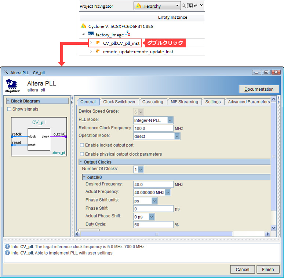Click the Cancel button
The width and height of the screenshot is (284, 278).
click(x=242, y=270)
